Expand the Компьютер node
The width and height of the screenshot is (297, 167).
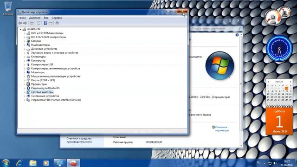25,61
